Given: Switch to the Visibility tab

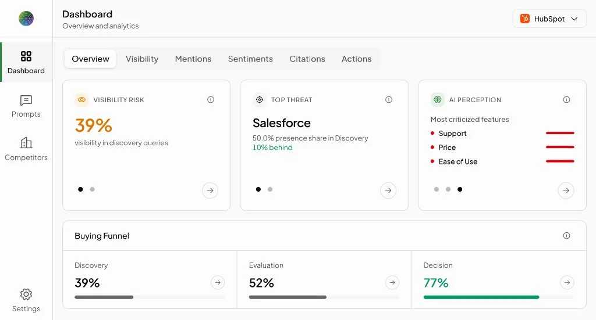Looking at the screenshot, I should coord(142,59).
